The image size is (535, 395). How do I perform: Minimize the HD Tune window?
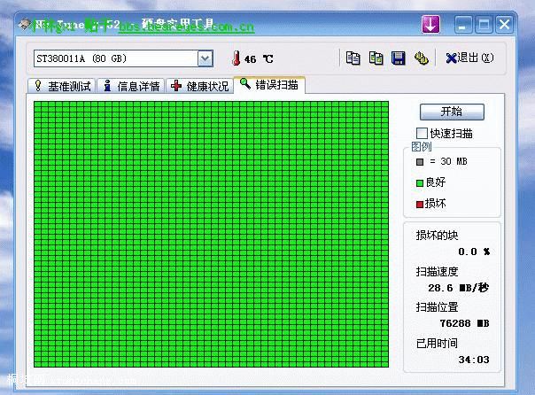click(463, 25)
